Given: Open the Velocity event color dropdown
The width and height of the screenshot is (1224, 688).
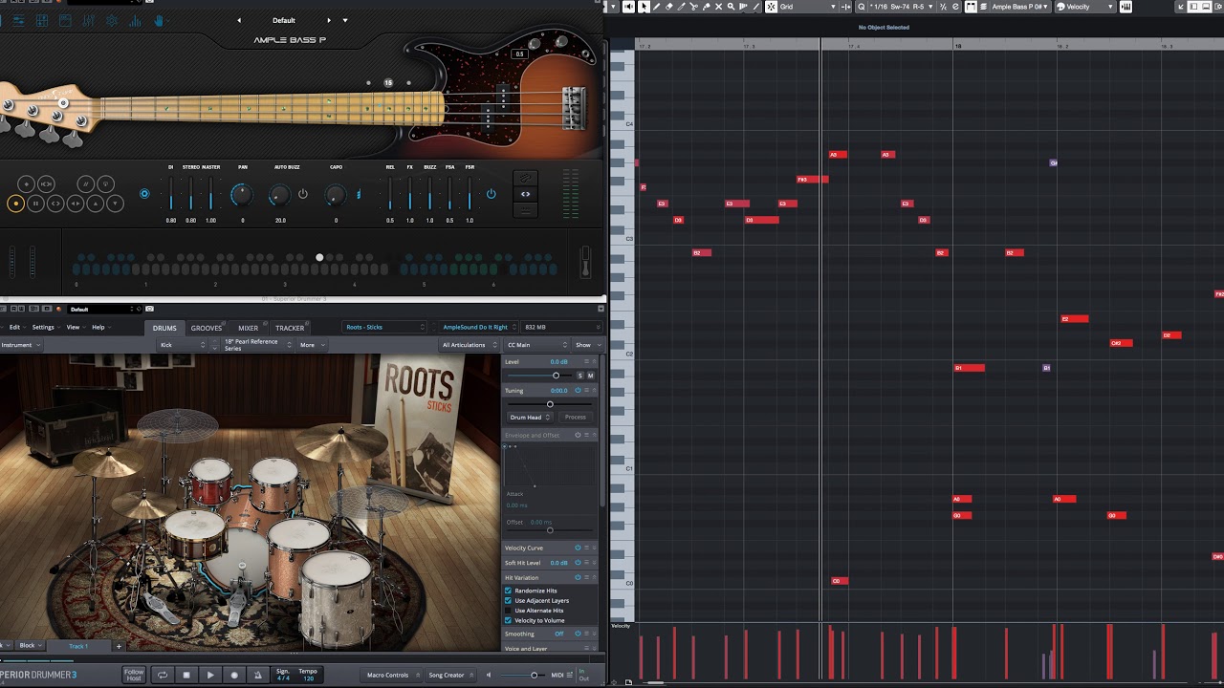Looking at the screenshot, I should (1085, 7).
